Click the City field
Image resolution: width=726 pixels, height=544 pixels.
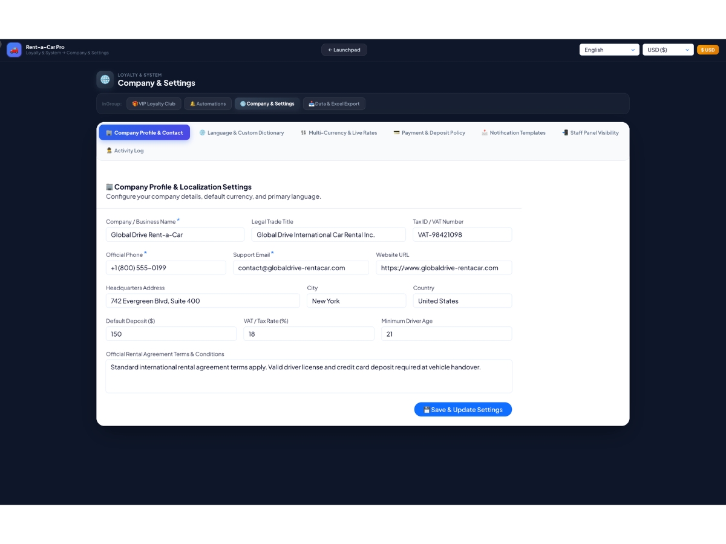click(356, 301)
